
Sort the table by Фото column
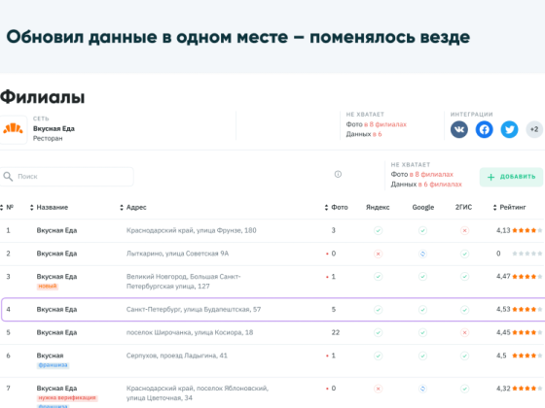coord(336,208)
